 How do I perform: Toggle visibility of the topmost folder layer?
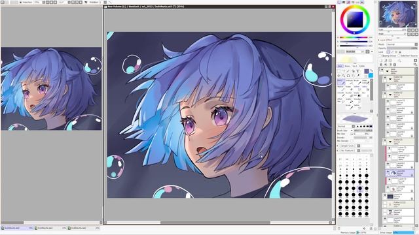click(x=382, y=70)
